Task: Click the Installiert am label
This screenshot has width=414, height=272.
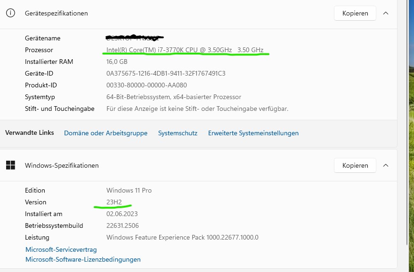Action: pos(43,214)
